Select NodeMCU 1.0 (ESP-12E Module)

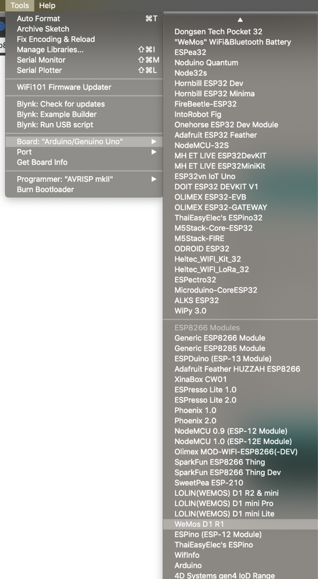coord(240,441)
